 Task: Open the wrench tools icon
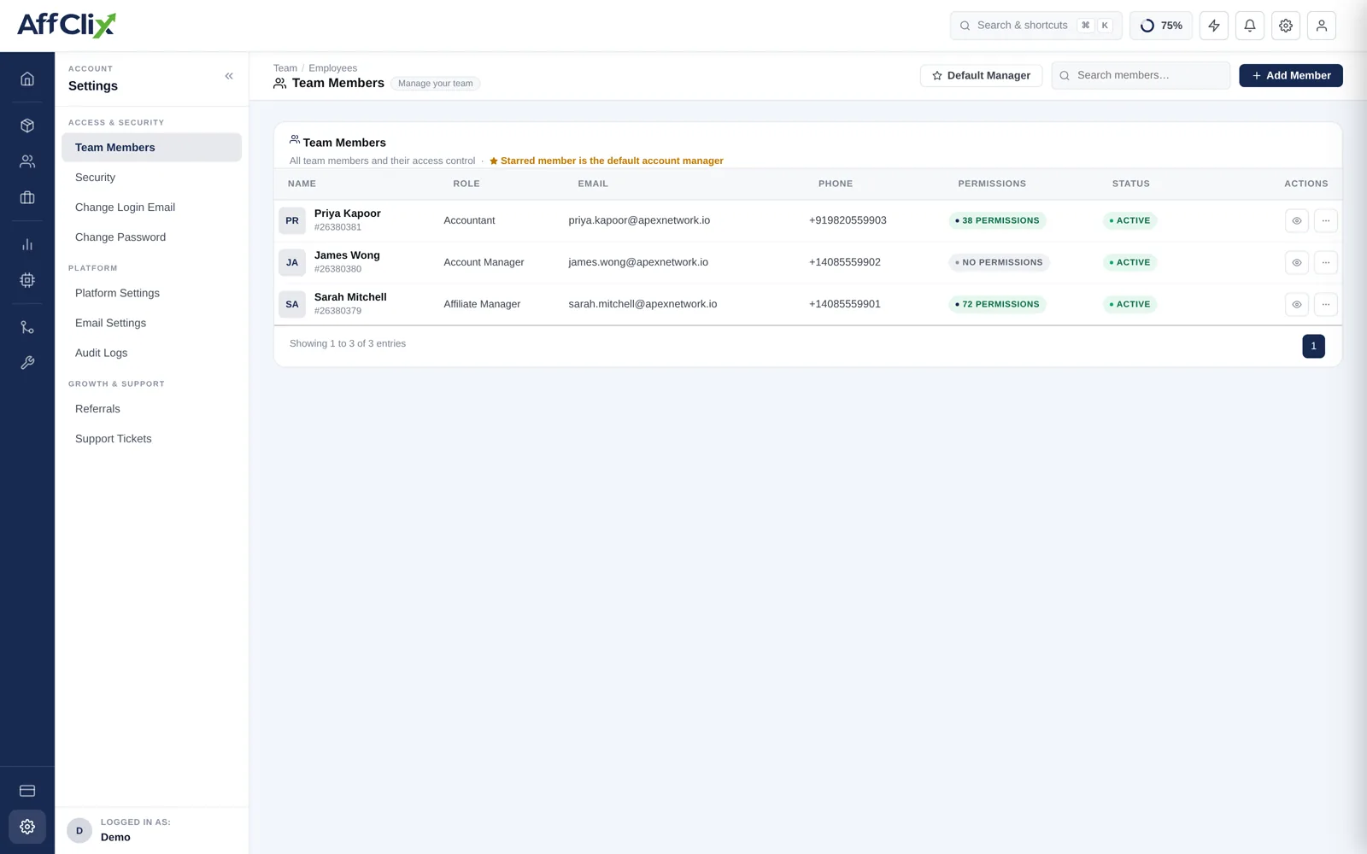(x=27, y=363)
